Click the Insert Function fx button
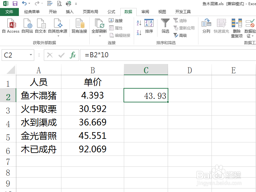Viewport: 256px width, 192px height. pyautogui.click(x=73, y=55)
